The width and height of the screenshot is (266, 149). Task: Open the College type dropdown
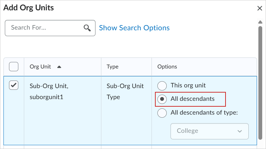click(x=209, y=131)
